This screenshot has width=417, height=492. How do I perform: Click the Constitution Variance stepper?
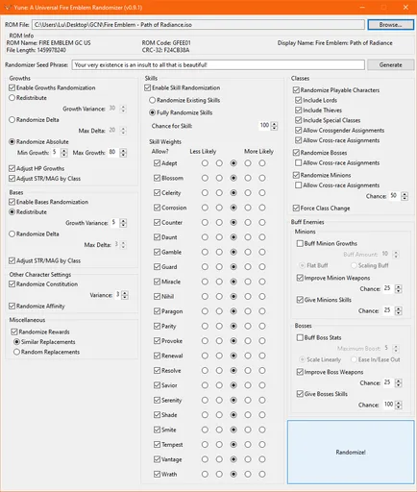click(125, 295)
